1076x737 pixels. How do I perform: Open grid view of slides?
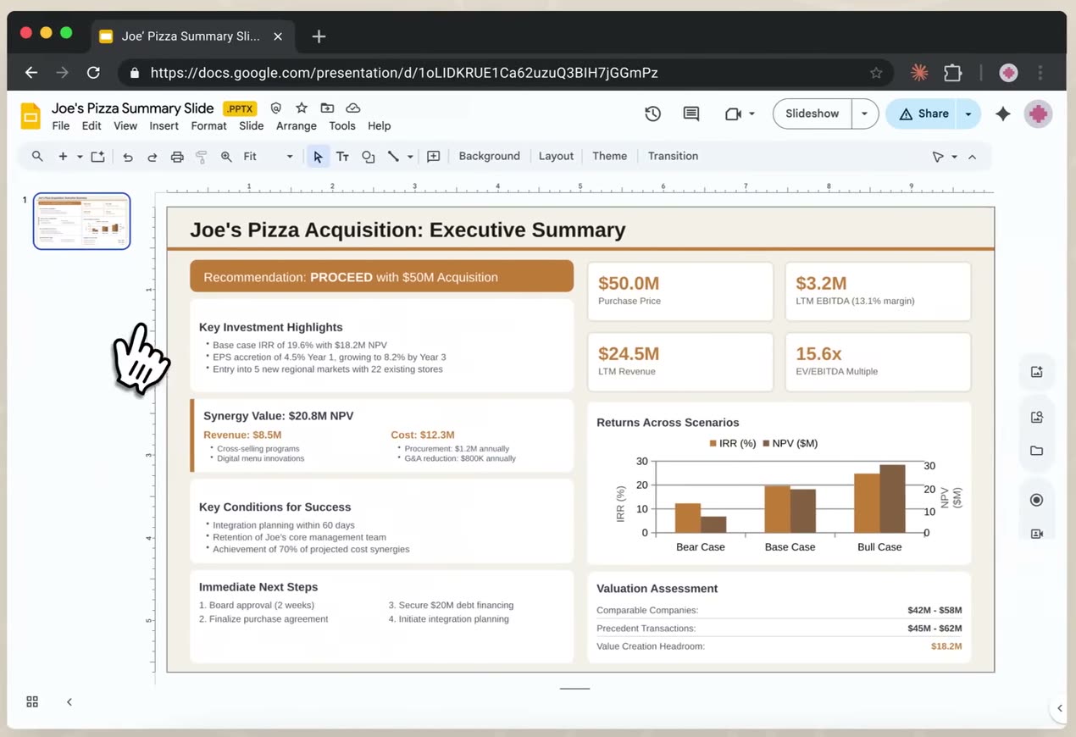[32, 701]
